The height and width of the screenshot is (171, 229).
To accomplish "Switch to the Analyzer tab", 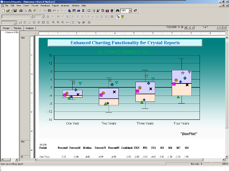I will [30, 28].
